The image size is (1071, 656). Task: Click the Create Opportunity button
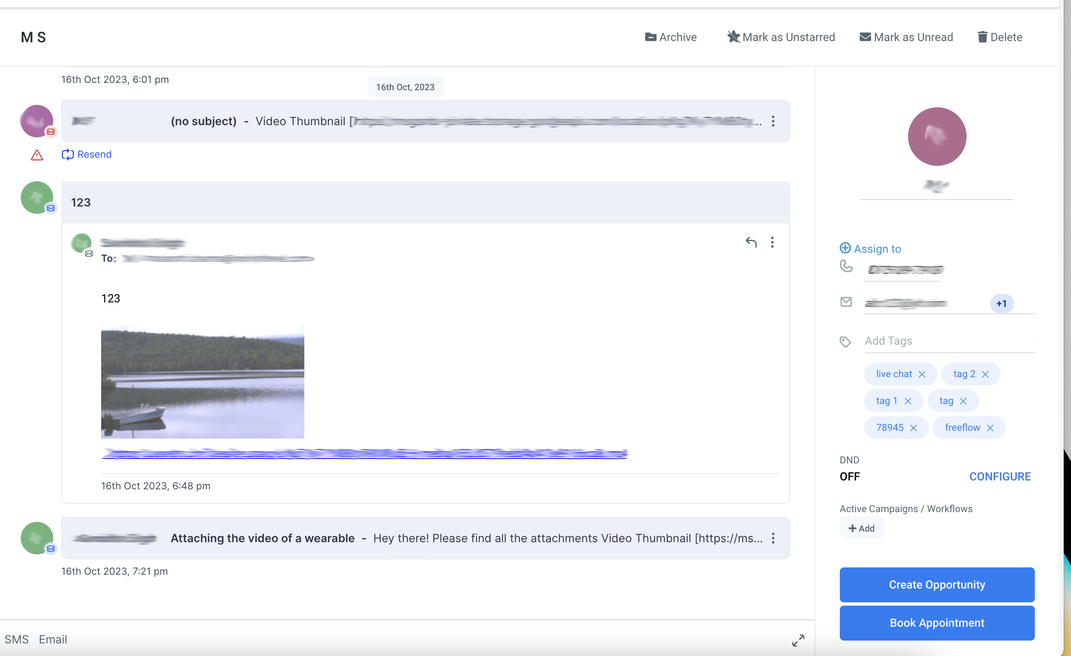tap(937, 584)
